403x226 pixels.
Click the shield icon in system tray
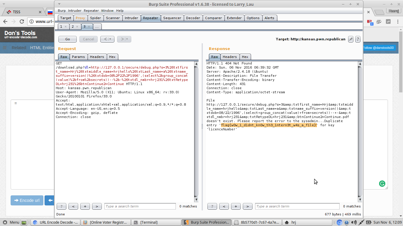click(347, 222)
